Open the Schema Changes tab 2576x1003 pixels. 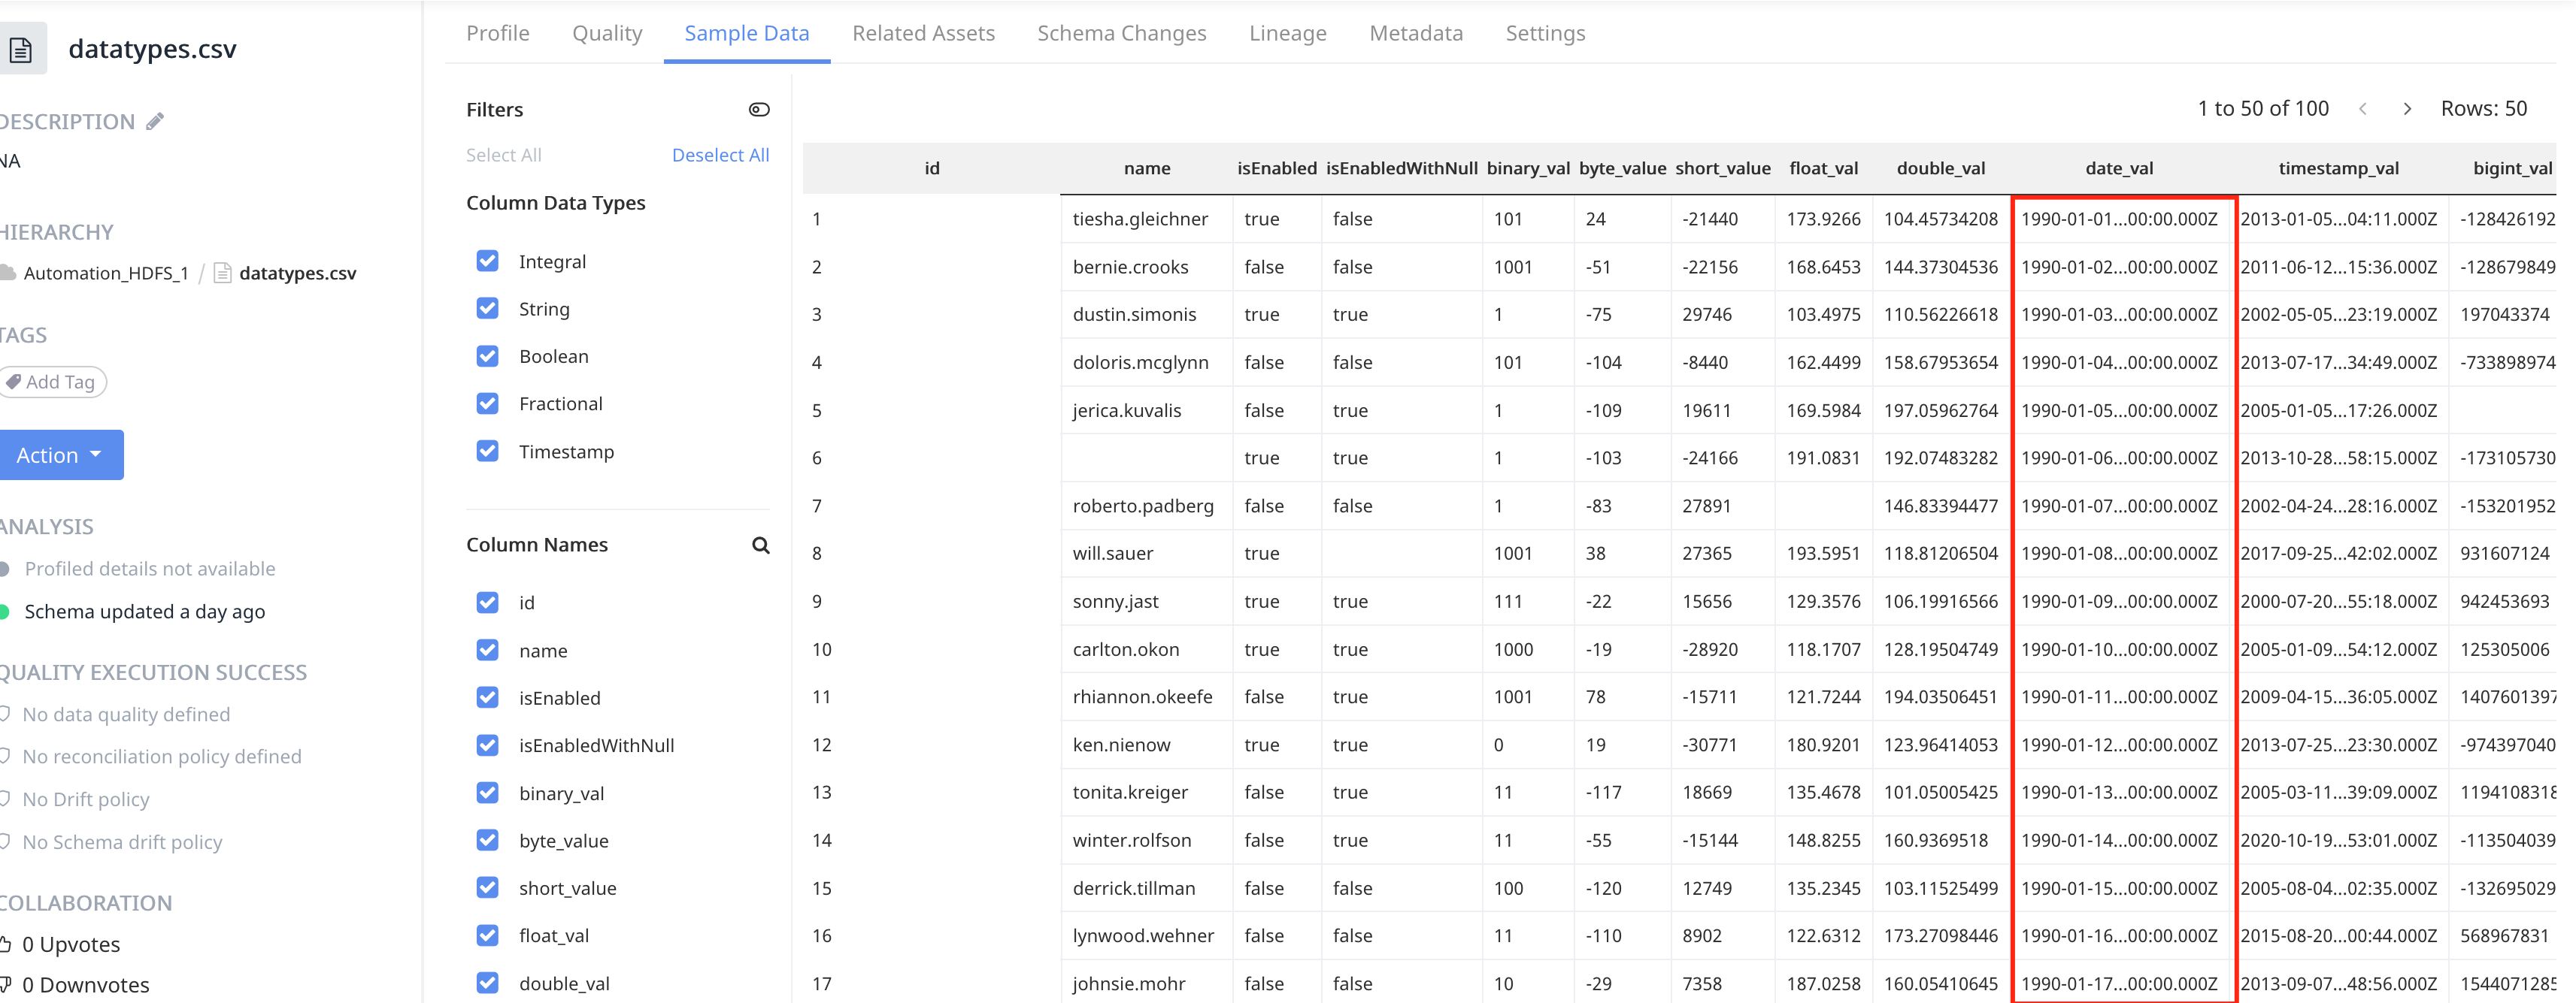pos(1121,33)
